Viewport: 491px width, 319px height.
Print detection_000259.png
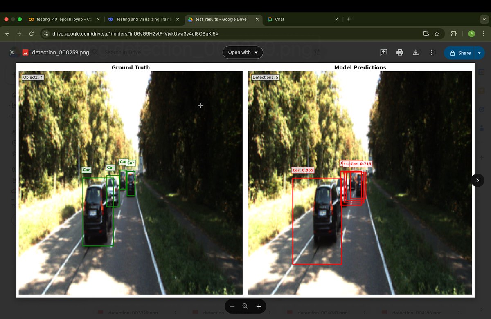click(x=400, y=52)
